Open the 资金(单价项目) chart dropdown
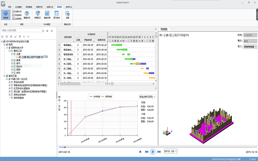Viewport: 258px width, 161px height. [x=147, y=97]
